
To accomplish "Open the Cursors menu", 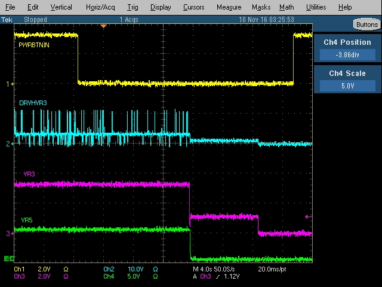I will [193, 7].
